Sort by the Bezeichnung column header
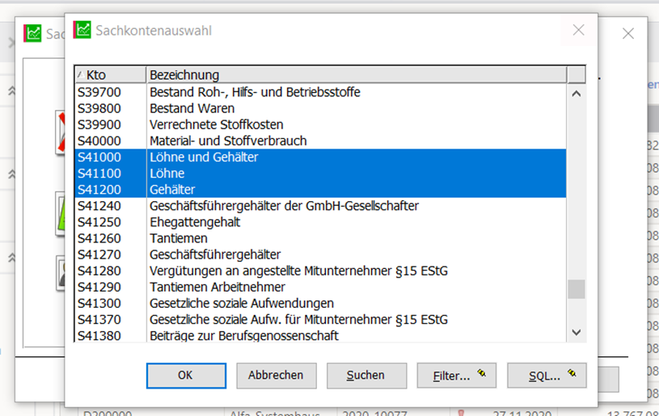The width and height of the screenshot is (659, 416). coord(356,75)
